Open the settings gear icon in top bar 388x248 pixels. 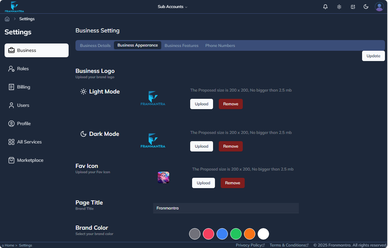339,6
